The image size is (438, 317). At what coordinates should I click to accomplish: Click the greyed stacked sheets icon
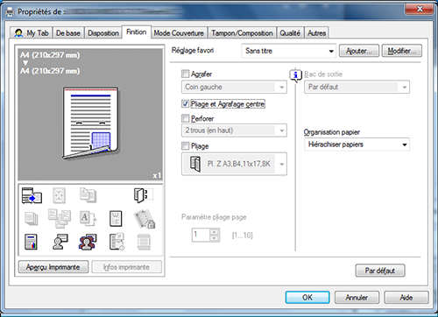pos(31,219)
